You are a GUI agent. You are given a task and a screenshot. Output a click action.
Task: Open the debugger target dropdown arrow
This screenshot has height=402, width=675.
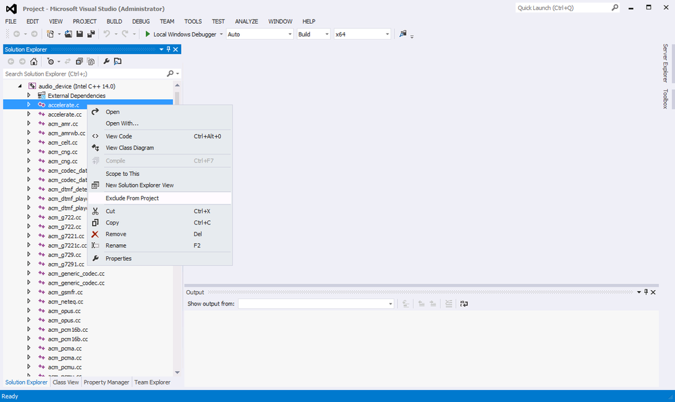pos(221,34)
